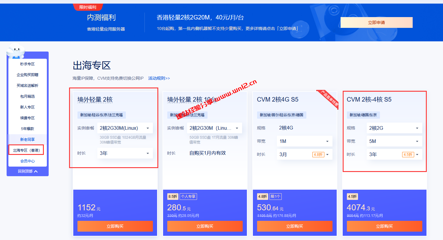This screenshot has width=443, height=240.
Task: Click 立即购买 under the 1152元 price
Action: pyautogui.click(x=115, y=226)
